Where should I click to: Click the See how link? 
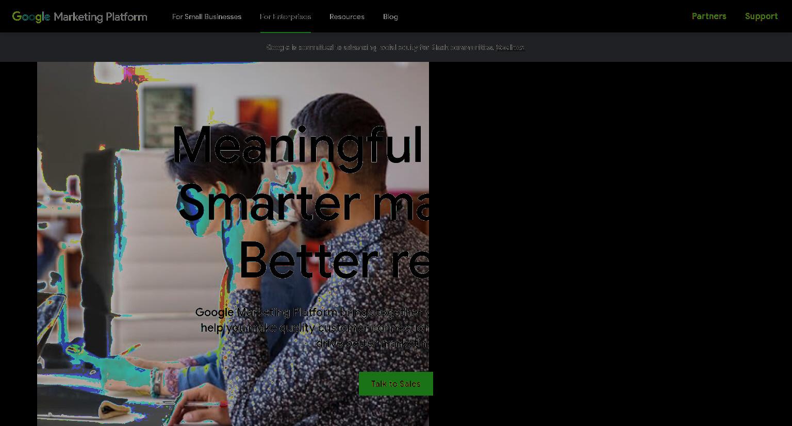[510, 47]
